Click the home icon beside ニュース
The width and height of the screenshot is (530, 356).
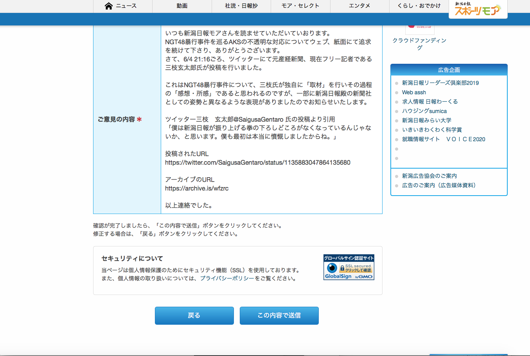coord(109,6)
